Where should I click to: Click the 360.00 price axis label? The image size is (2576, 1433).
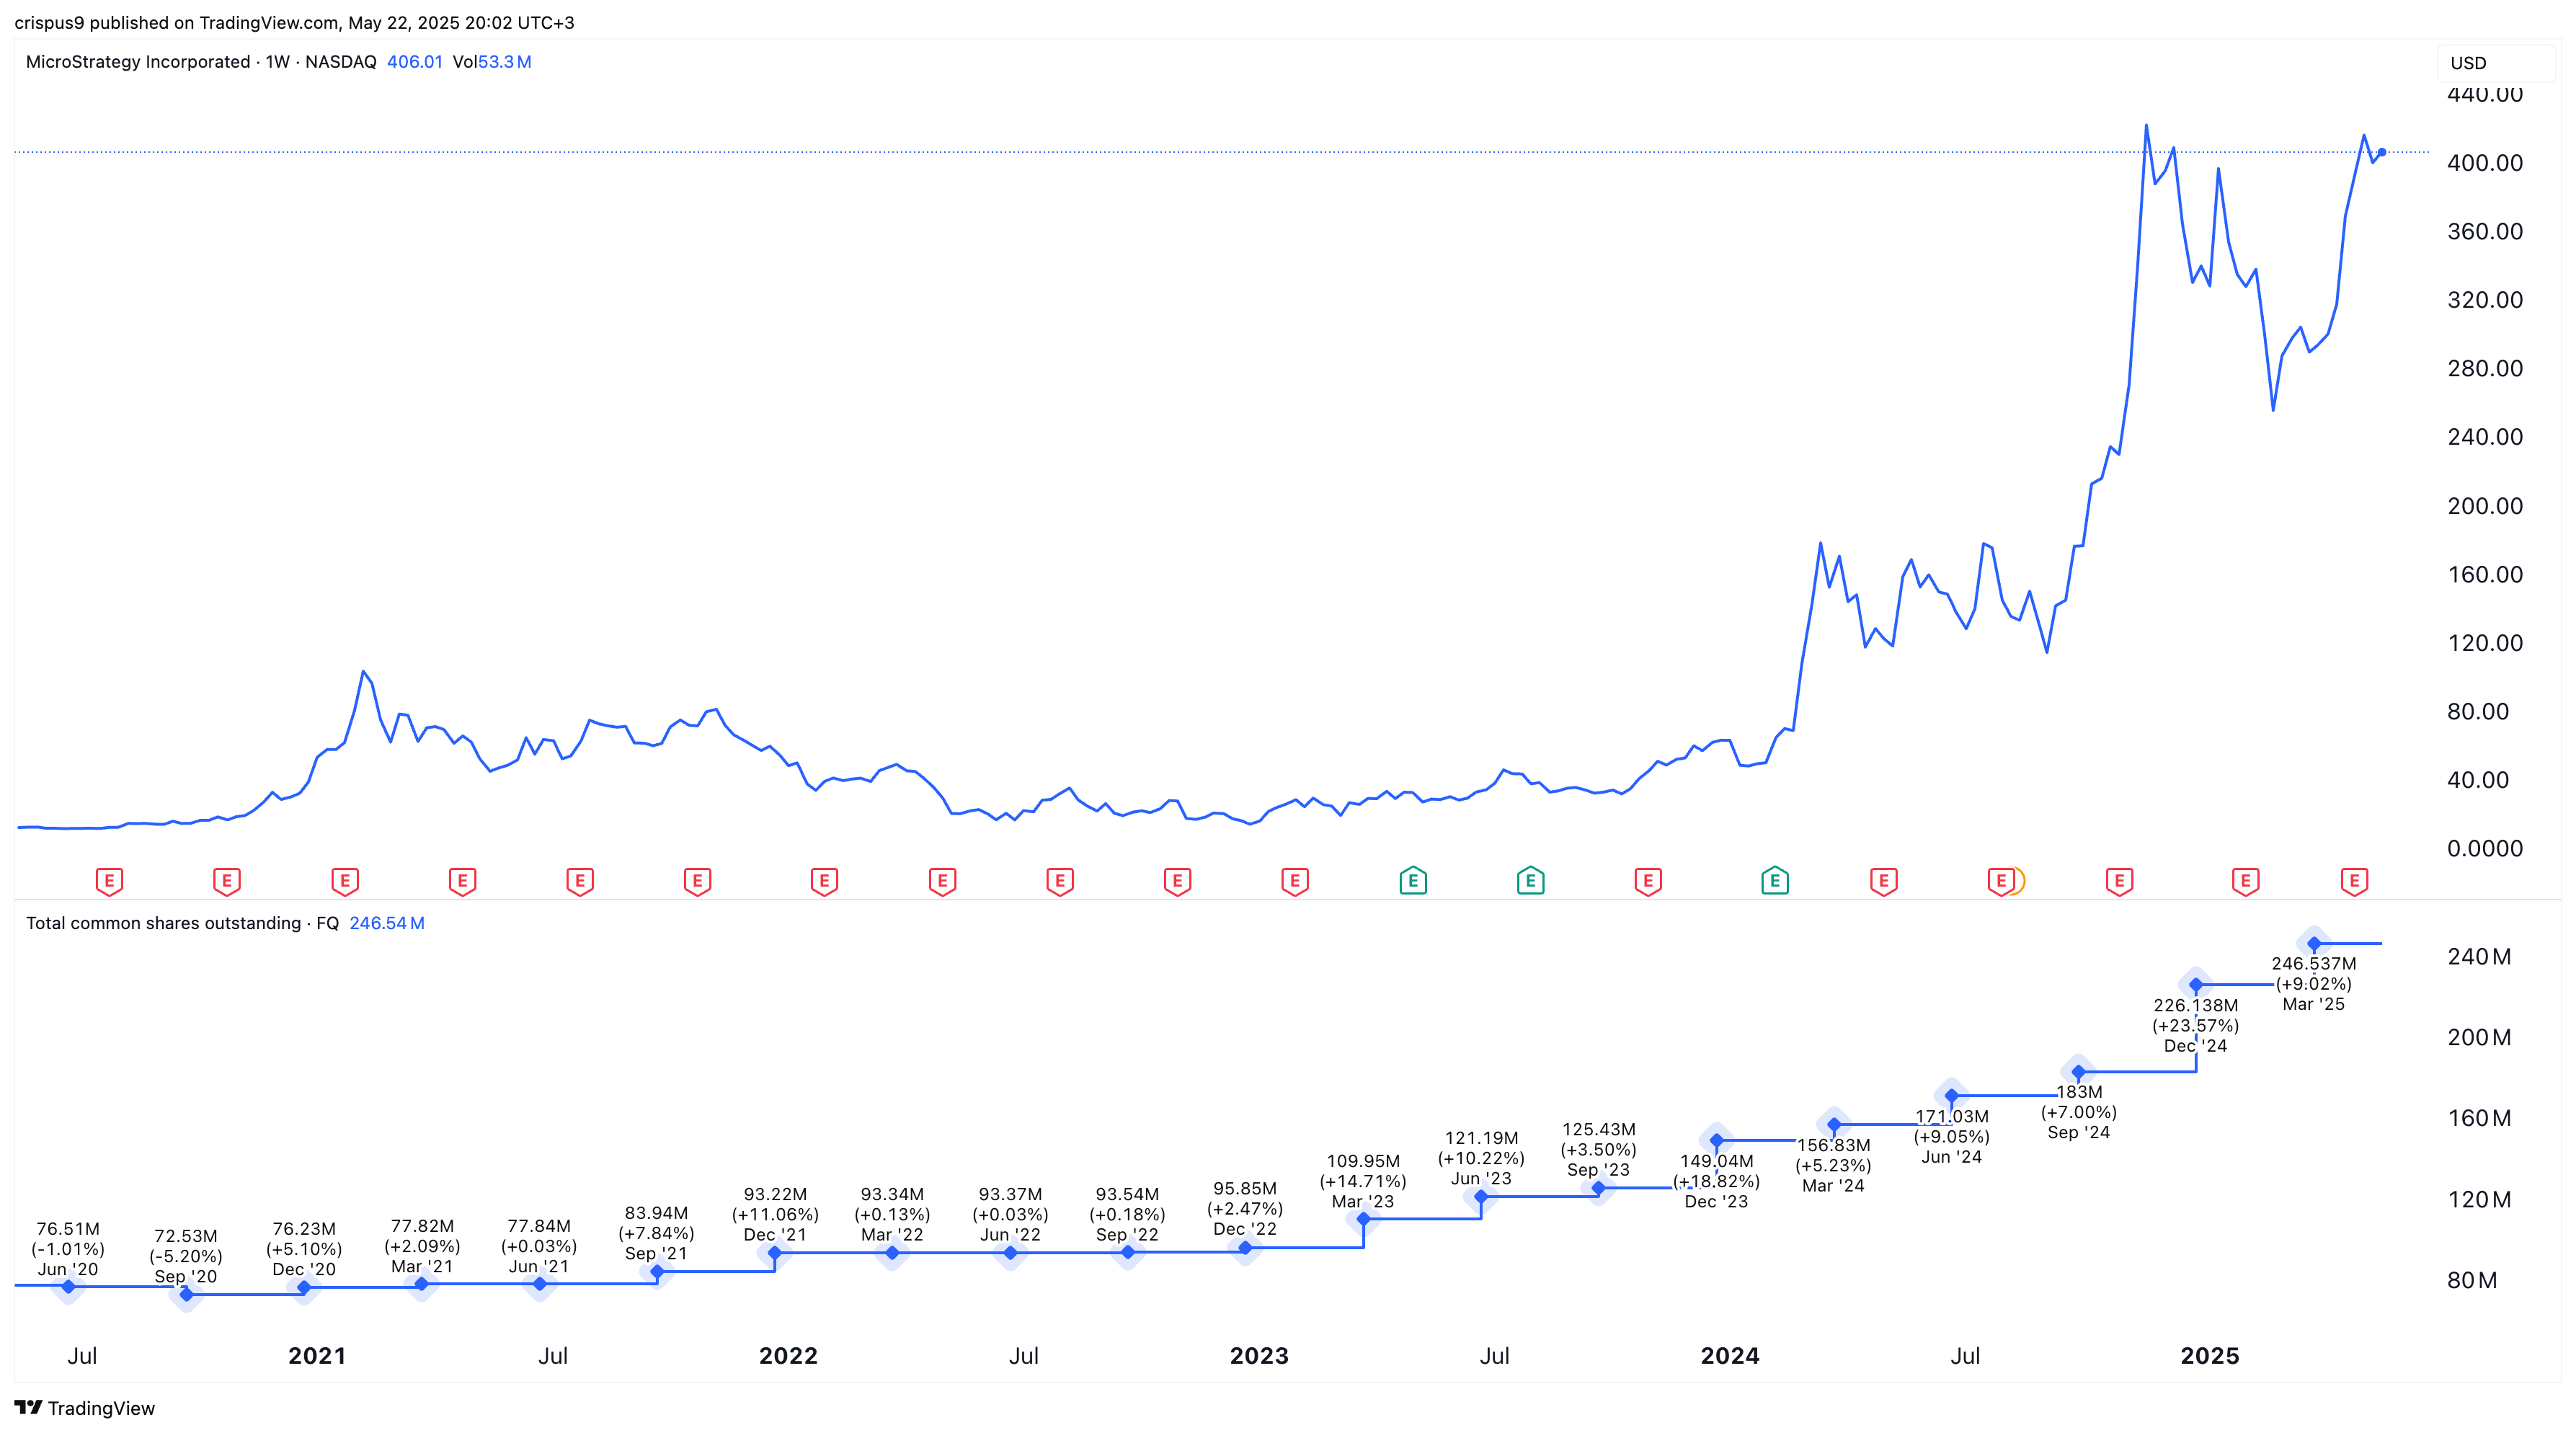(2485, 231)
